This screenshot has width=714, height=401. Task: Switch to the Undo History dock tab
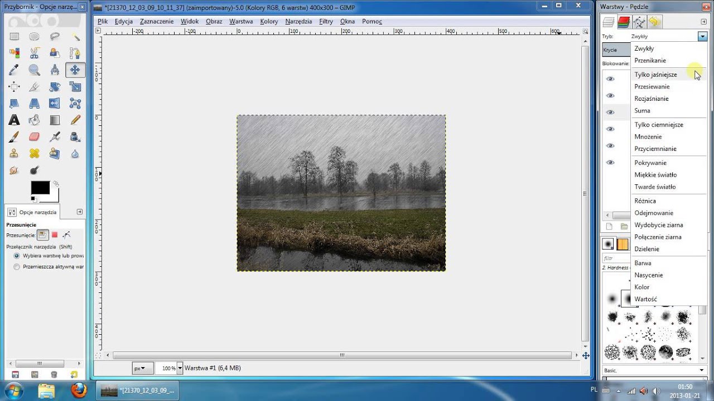(654, 22)
